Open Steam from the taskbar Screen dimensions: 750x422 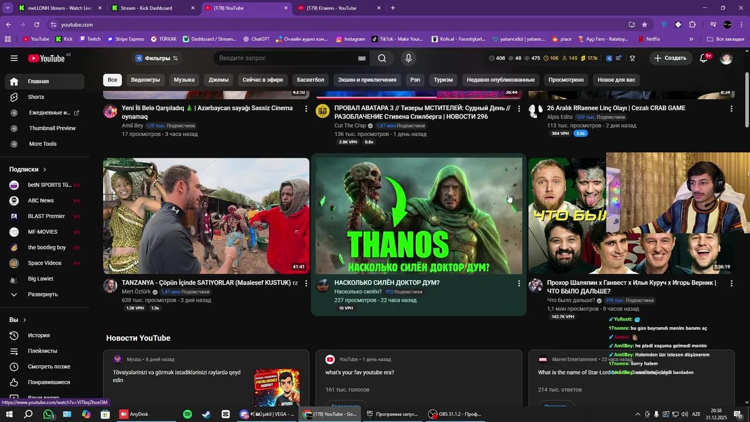(206, 414)
